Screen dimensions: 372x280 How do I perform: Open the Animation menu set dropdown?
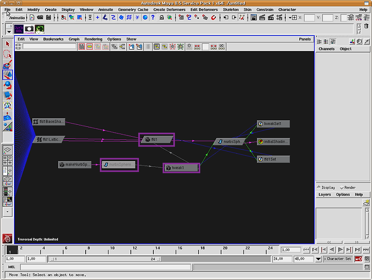coord(17,18)
